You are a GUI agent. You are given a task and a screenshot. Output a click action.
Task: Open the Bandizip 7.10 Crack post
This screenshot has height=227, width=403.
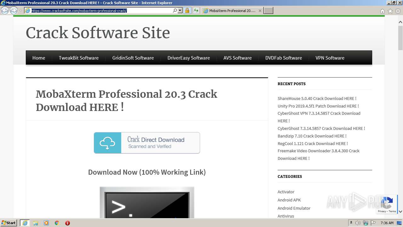pyautogui.click(x=312, y=136)
